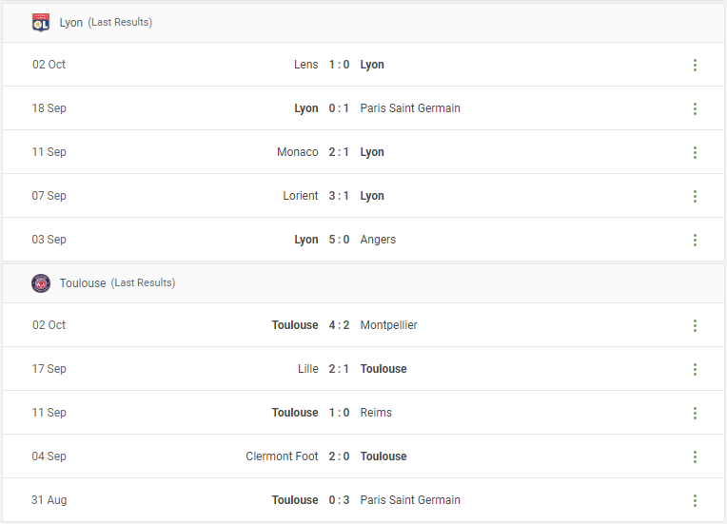This screenshot has width=727, height=524.
Task: Click bold Lyon in the Lens match row
Action: click(x=372, y=65)
